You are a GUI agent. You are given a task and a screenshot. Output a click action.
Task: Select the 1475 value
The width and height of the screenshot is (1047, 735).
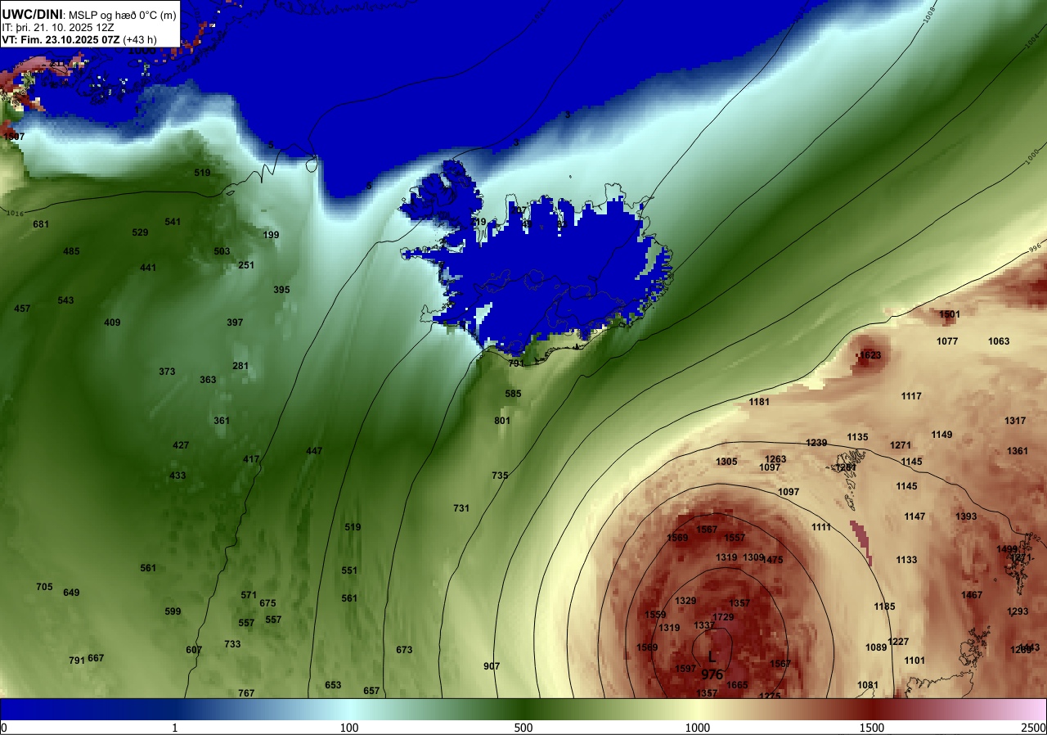point(772,560)
